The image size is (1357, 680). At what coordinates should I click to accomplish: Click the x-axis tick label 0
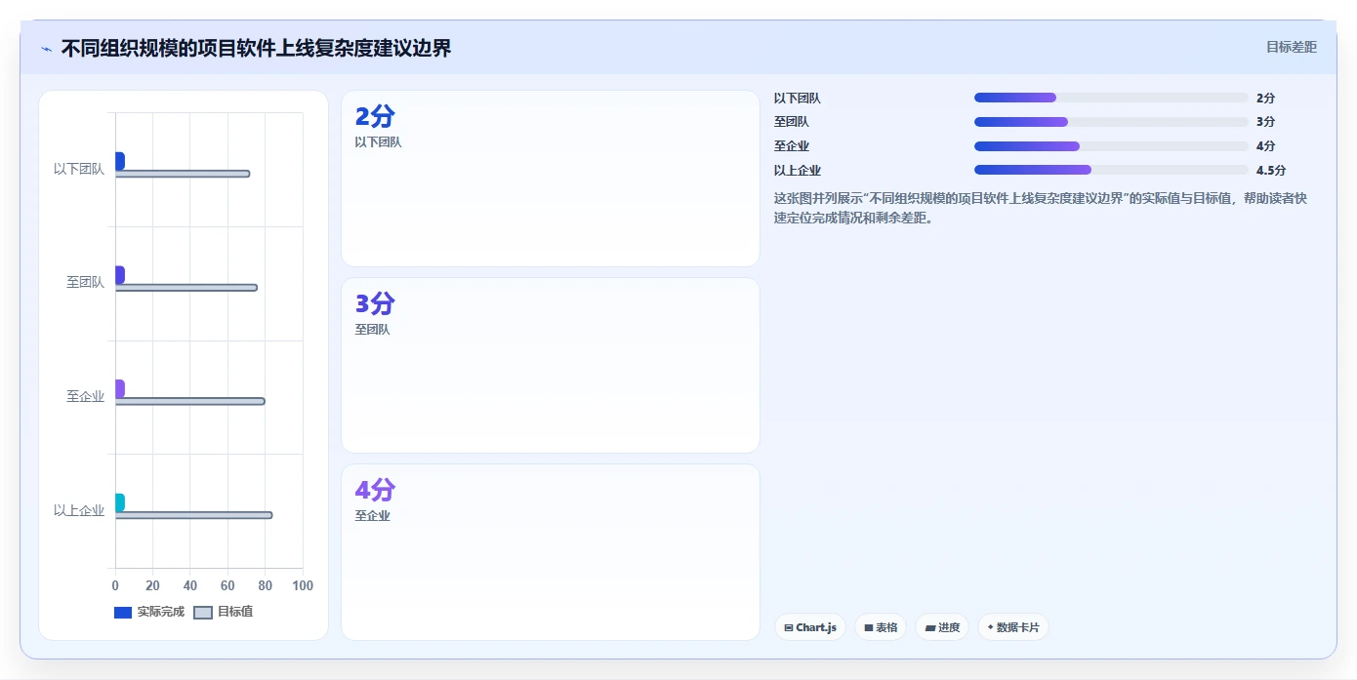pos(115,585)
